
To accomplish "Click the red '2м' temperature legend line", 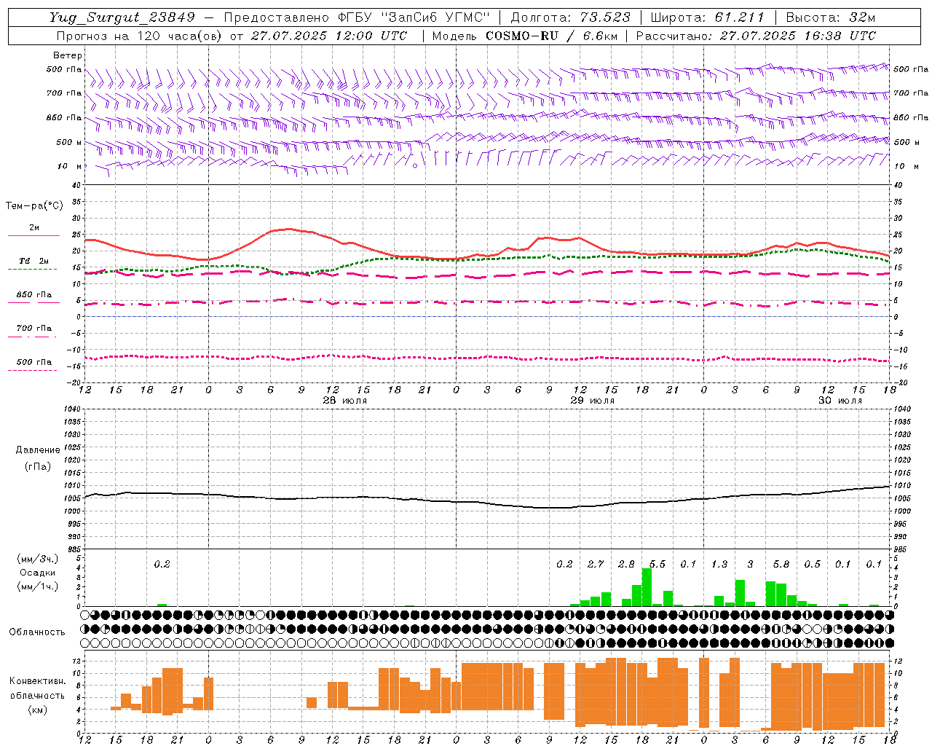I will (33, 235).
